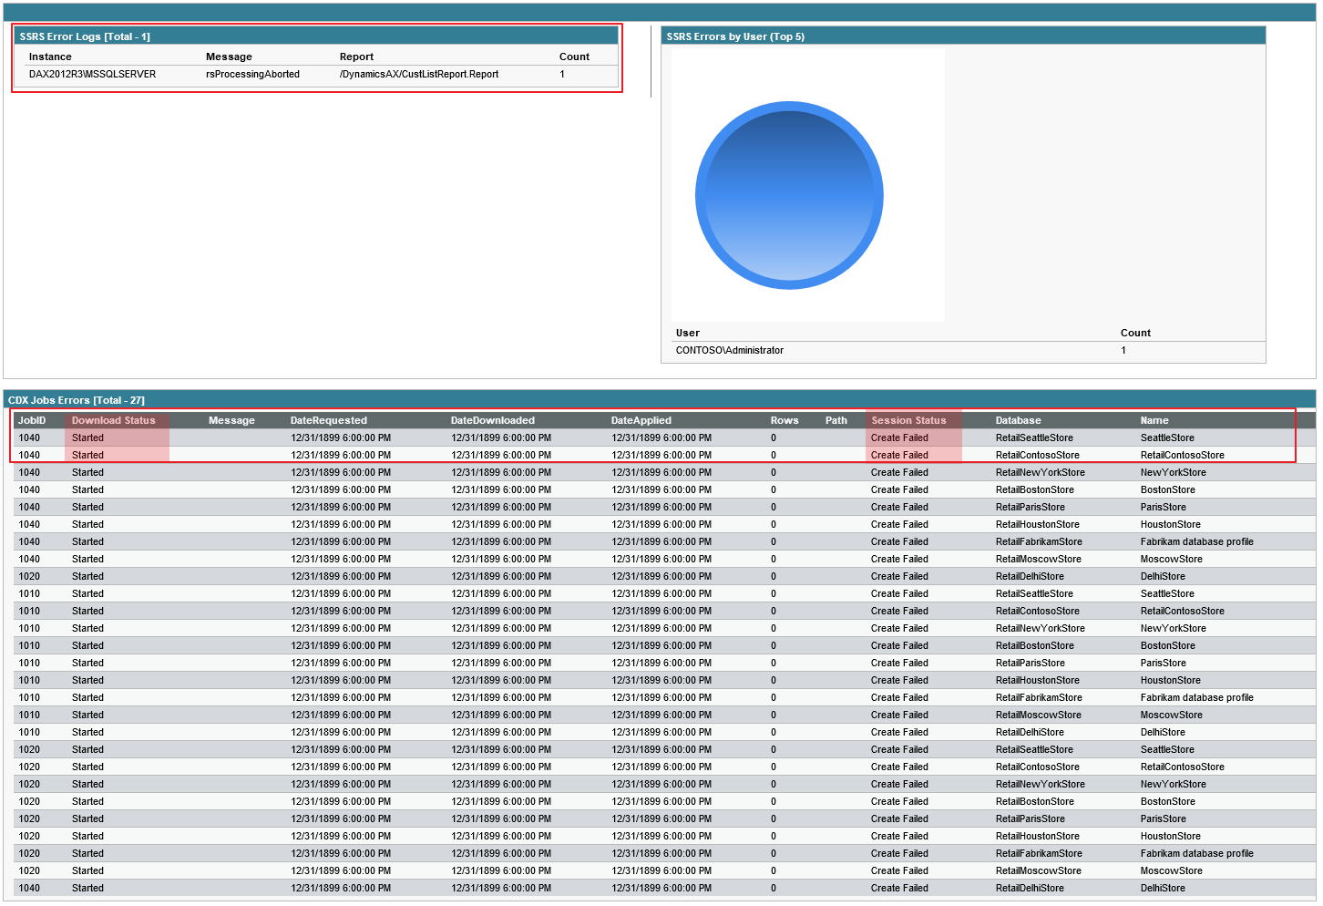
Task: Click the Name column header
Action: tap(1154, 420)
